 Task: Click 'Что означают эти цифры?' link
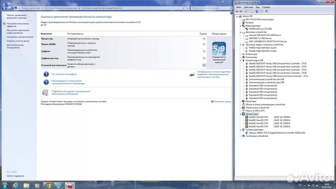pos(64,74)
